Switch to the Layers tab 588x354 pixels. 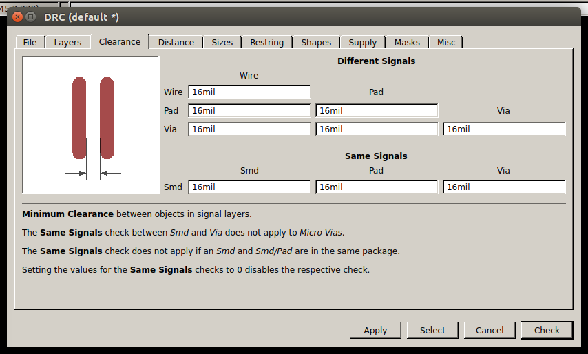pyautogui.click(x=67, y=43)
